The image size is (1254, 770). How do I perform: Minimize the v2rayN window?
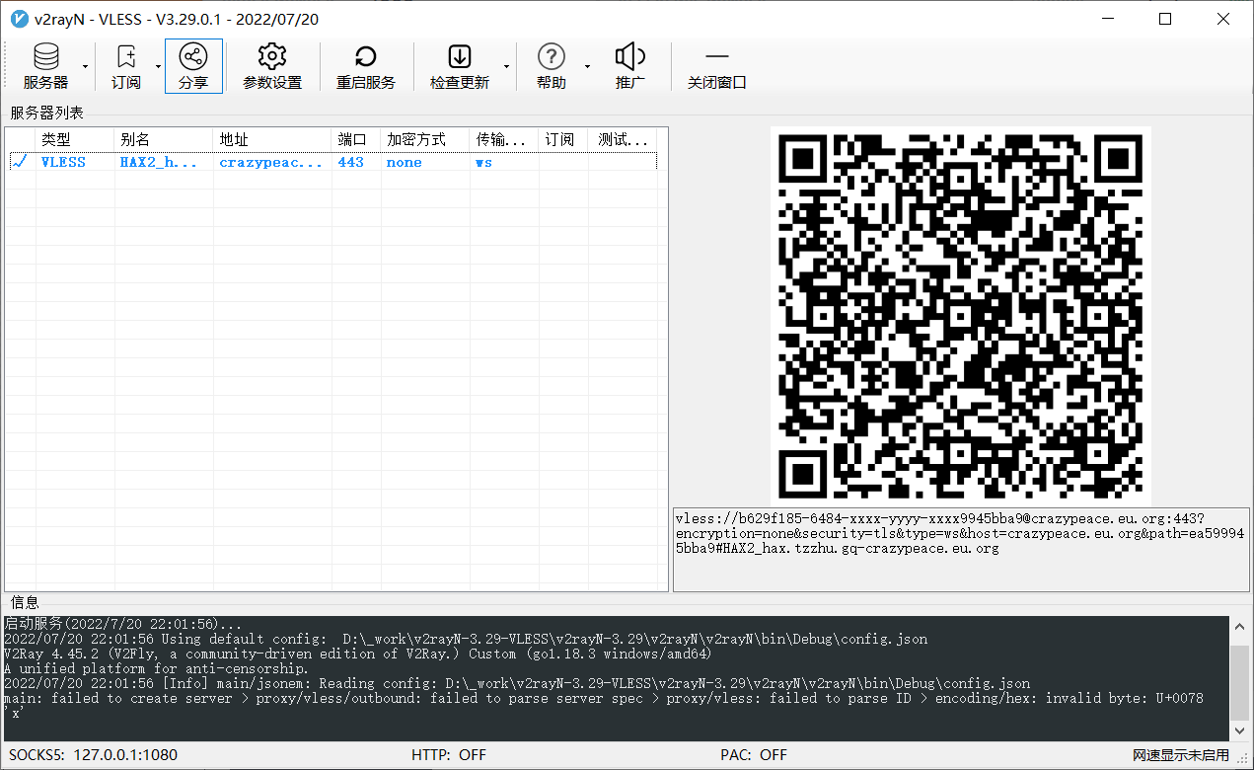tap(1108, 19)
